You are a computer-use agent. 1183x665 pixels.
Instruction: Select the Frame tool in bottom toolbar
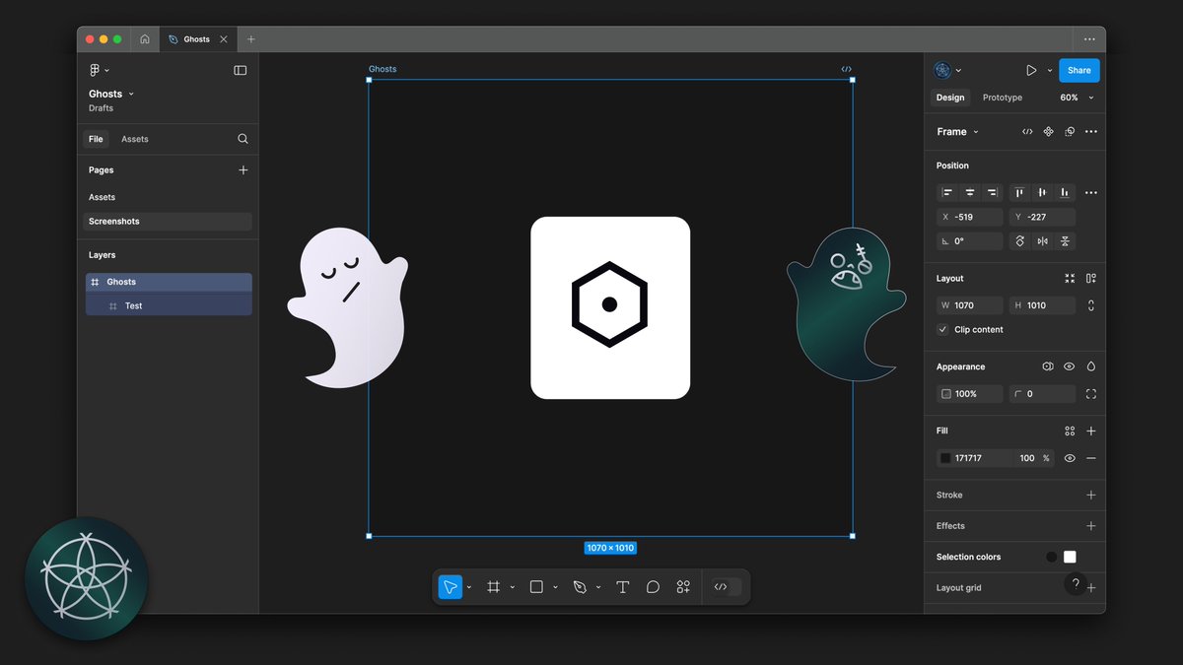(494, 587)
